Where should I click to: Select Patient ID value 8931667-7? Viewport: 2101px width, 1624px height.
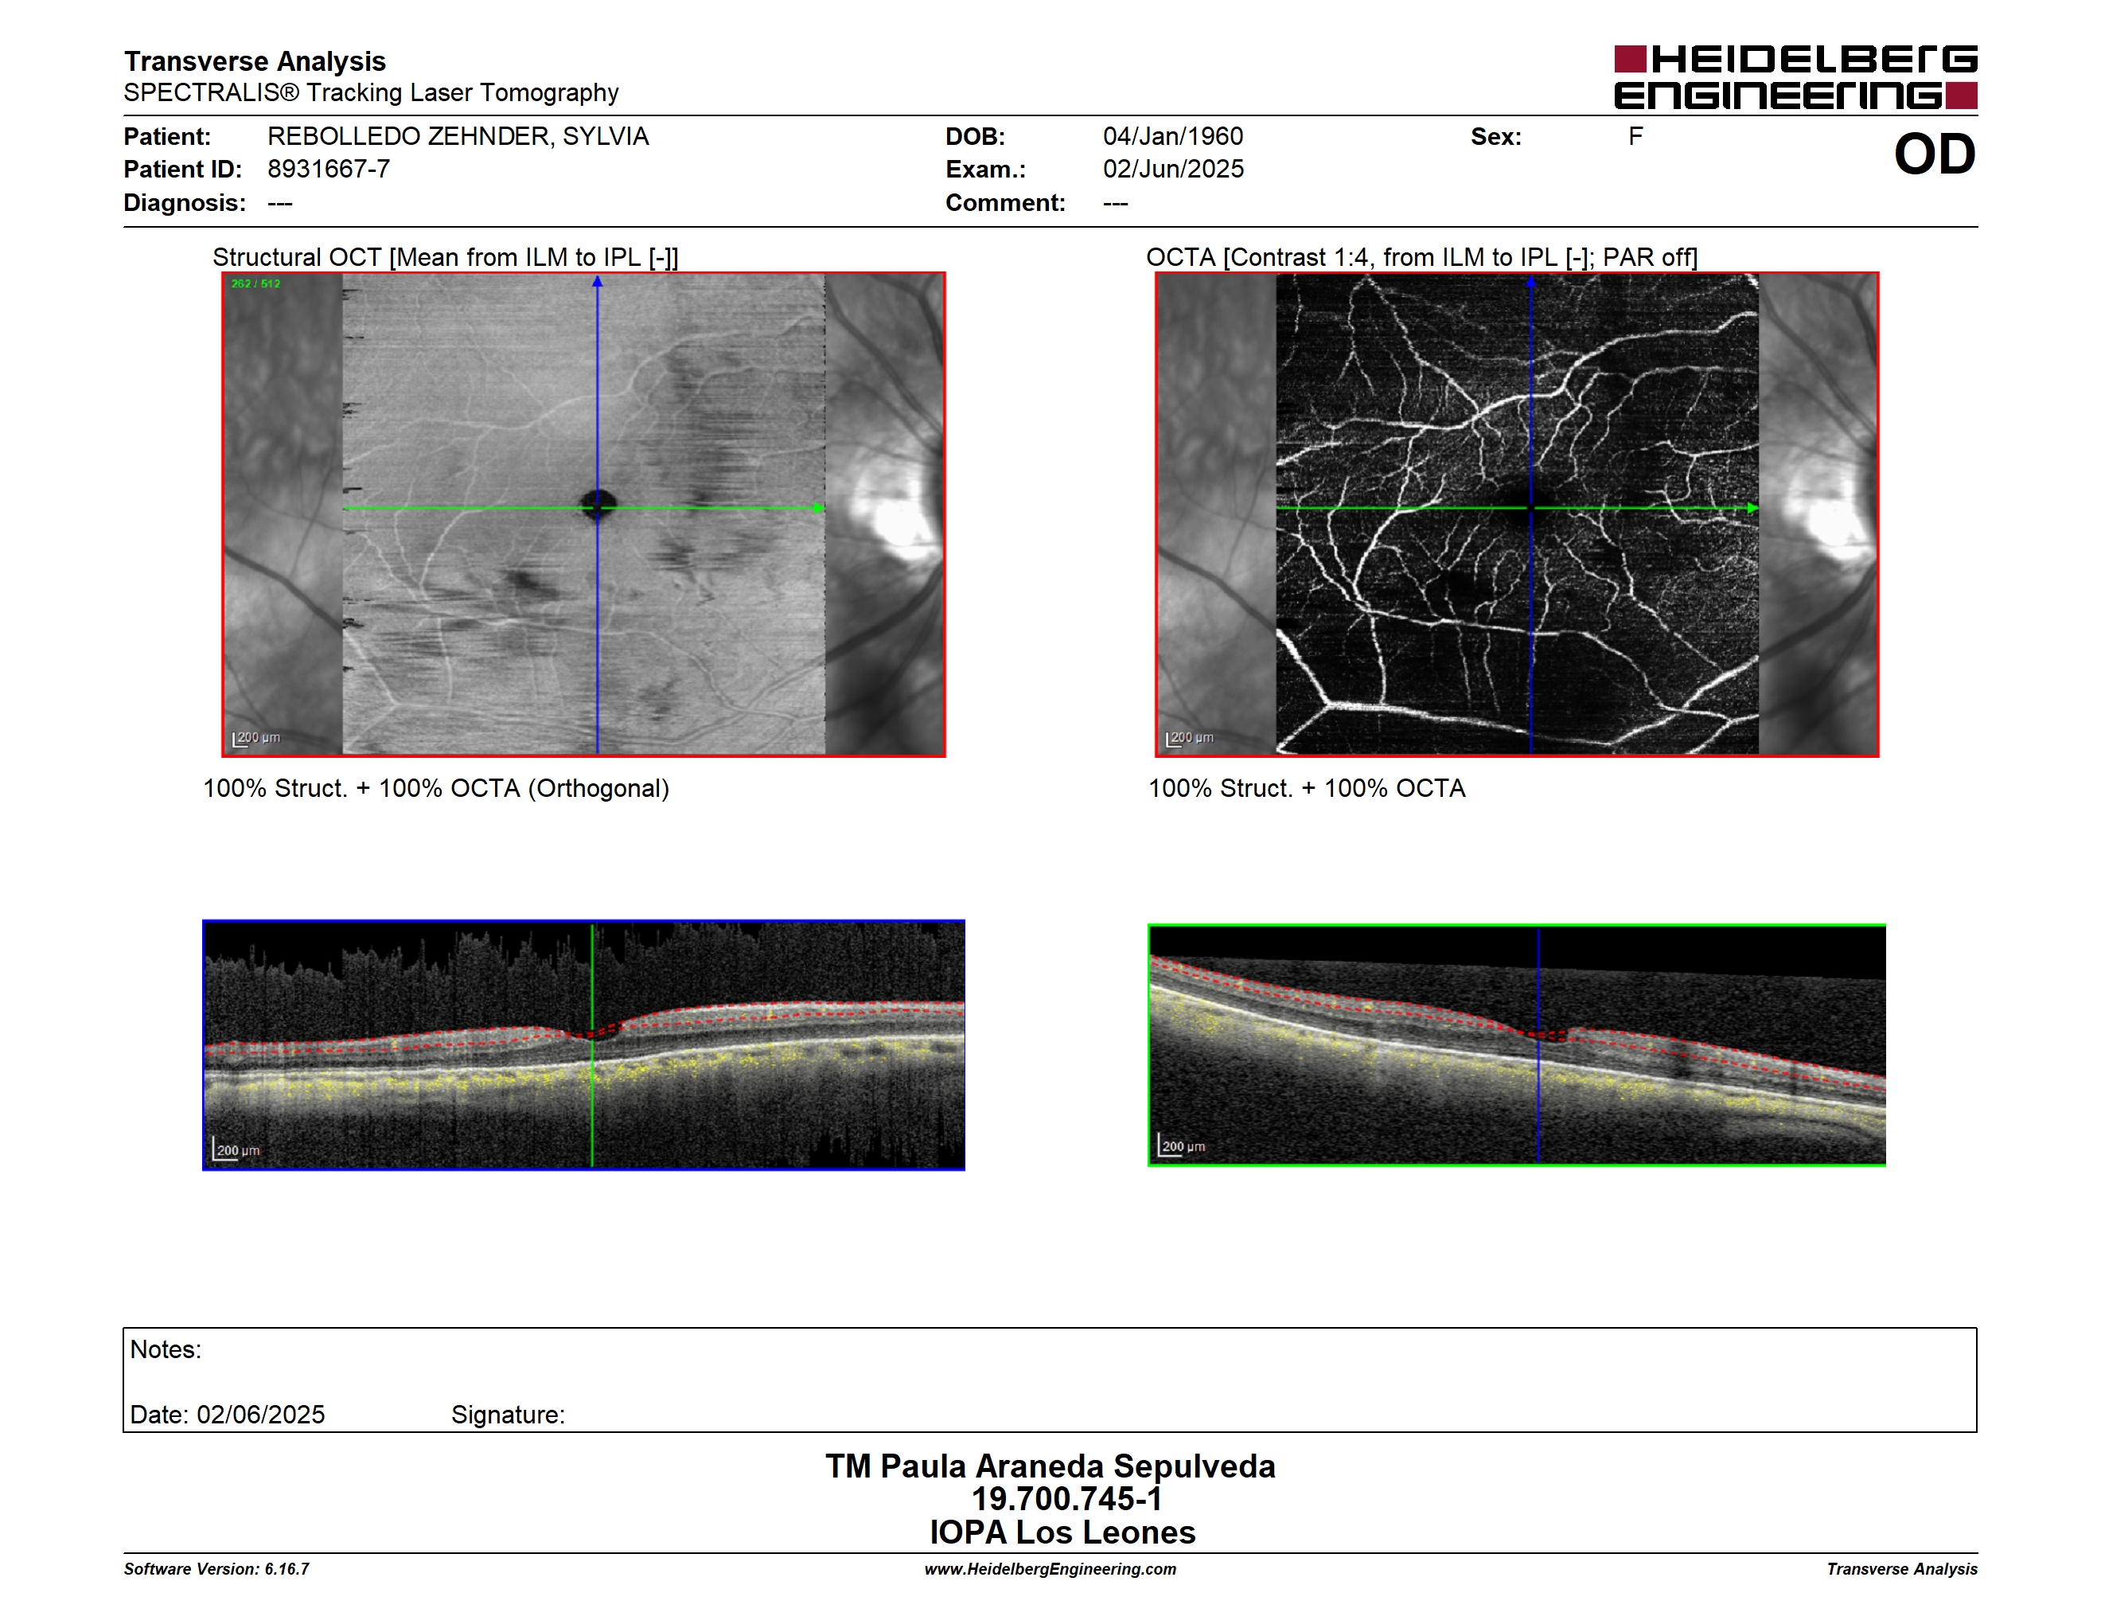pyautogui.click(x=328, y=170)
